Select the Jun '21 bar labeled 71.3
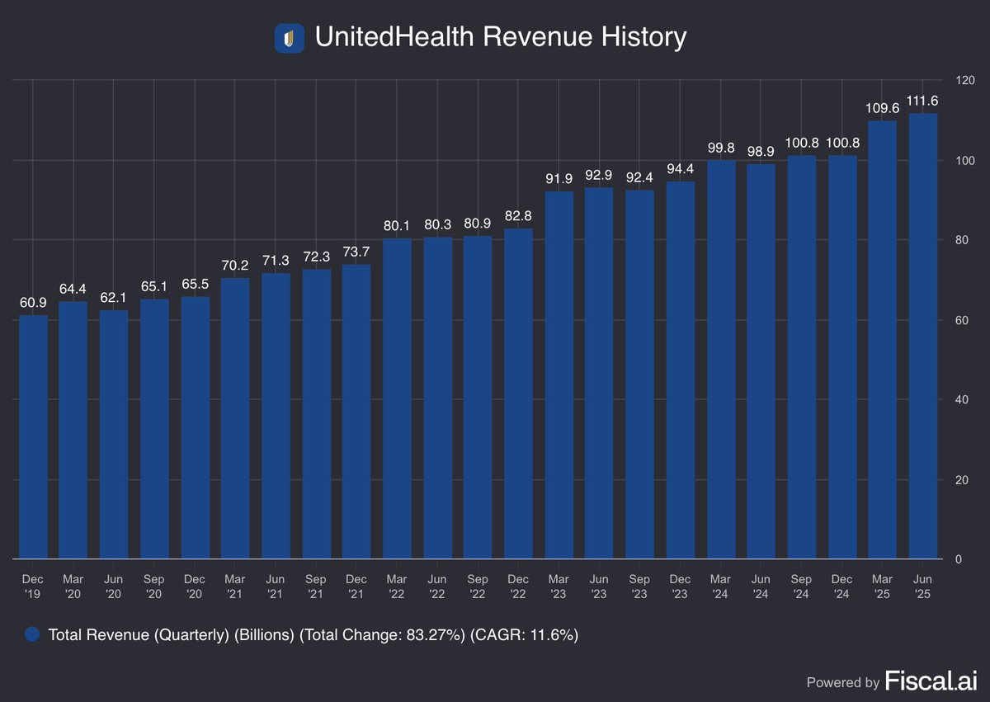990x702 pixels. (276, 416)
